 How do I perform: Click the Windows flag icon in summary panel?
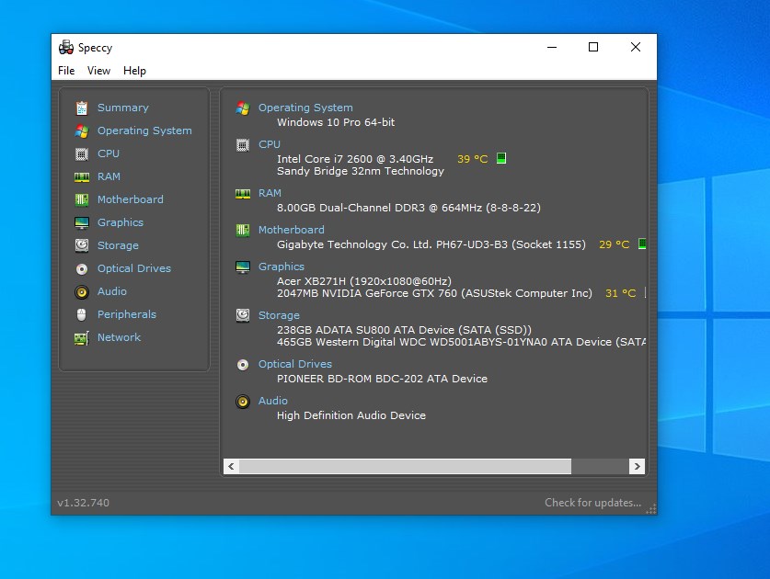pyautogui.click(x=243, y=108)
